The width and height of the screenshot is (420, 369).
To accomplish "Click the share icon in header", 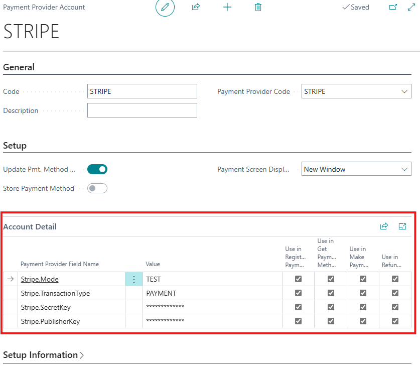I will click(x=196, y=8).
